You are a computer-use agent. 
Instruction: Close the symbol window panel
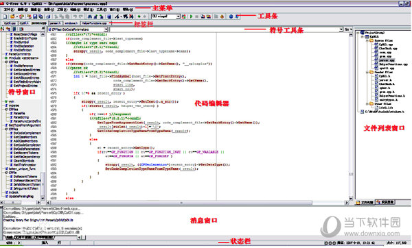point(43,29)
